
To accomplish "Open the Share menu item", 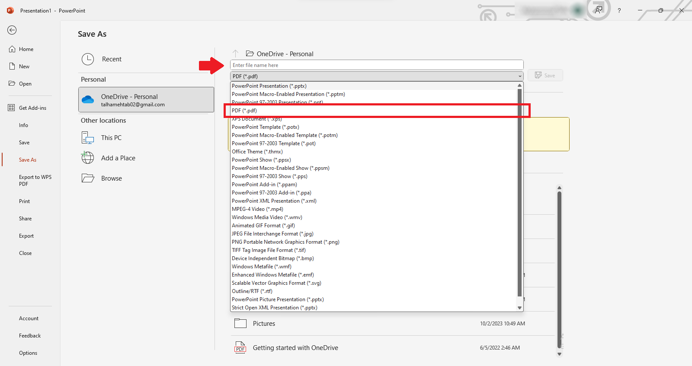I will point(26,219).
